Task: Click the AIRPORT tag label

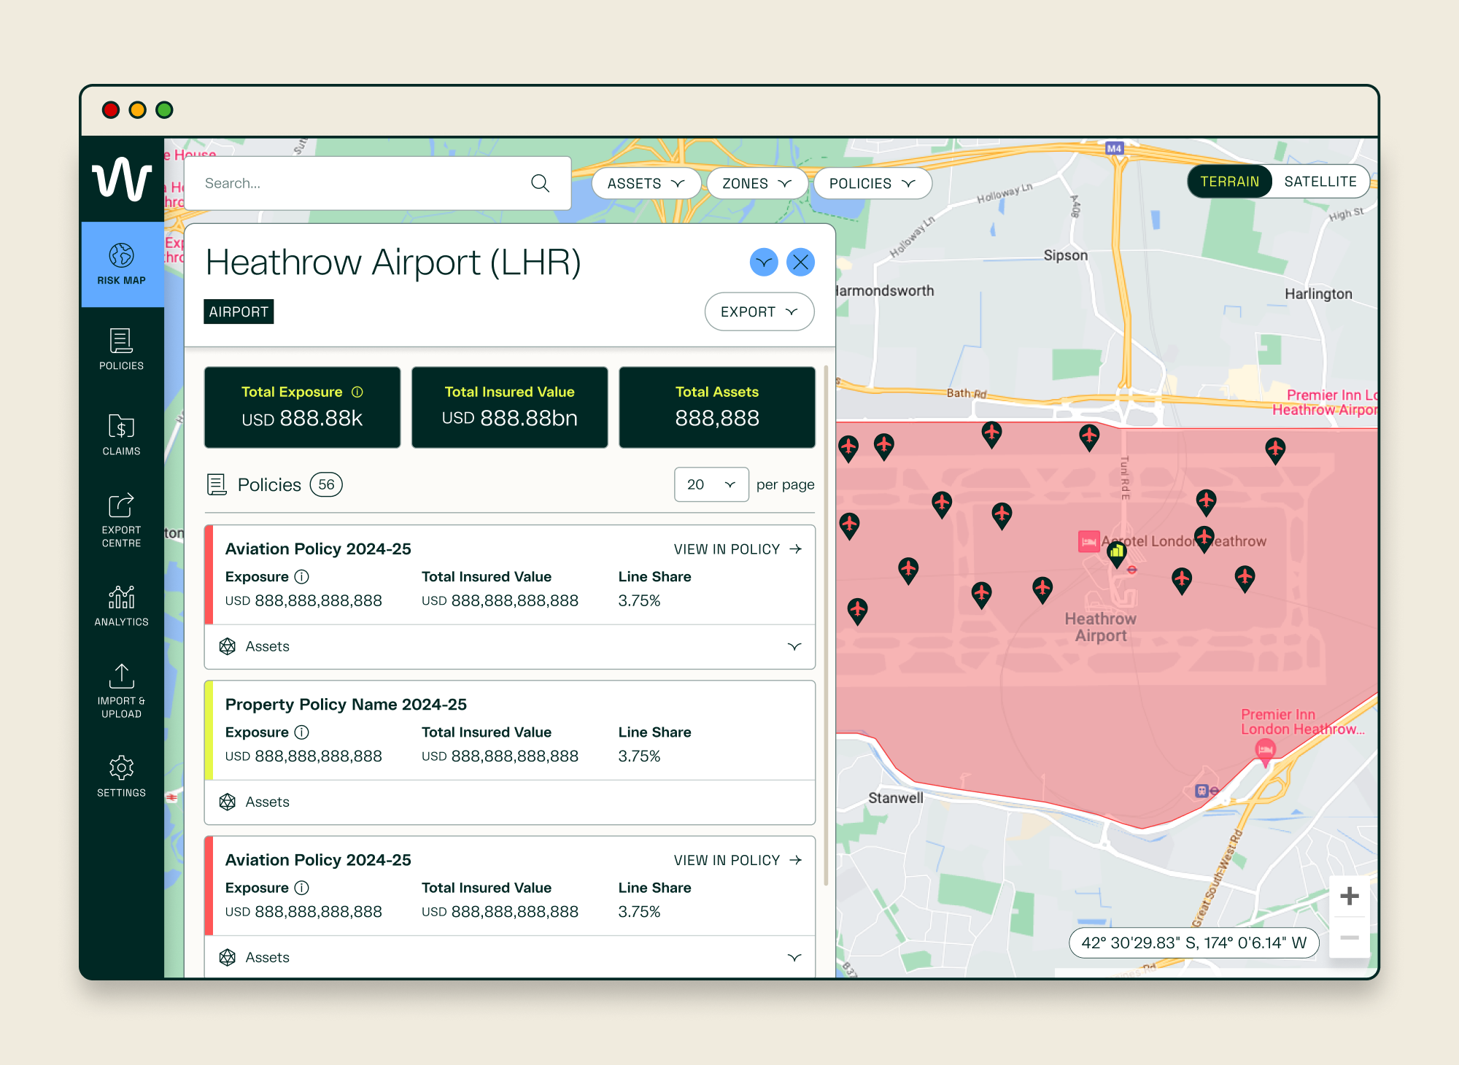Action: pyautogui.click(x=239, y=311)
